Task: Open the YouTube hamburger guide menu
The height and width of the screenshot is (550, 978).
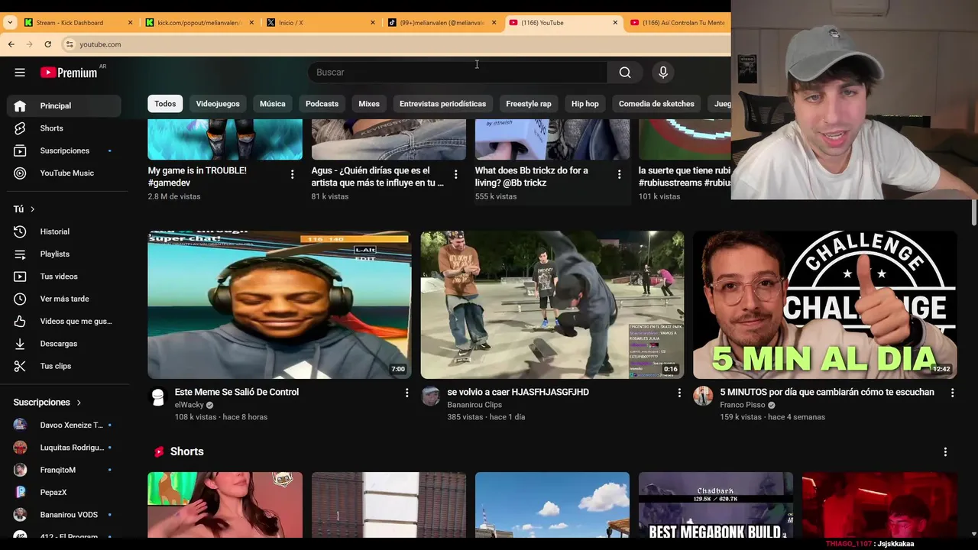Action: 20,73
